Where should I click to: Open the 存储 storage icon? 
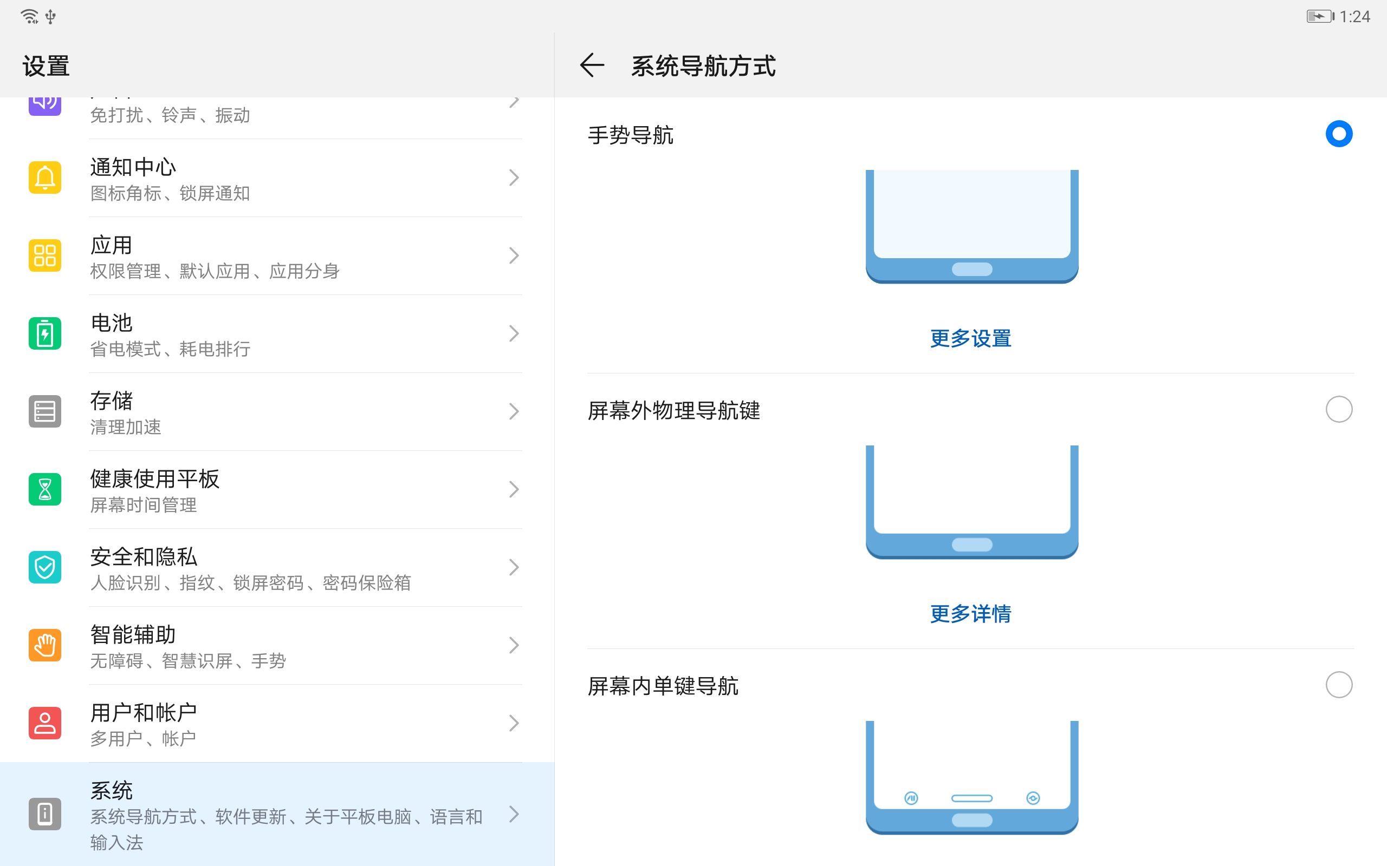point(45,411)
